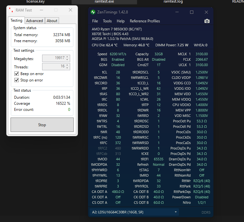This screenshot has height=222, width=244.
Task: Close the ZenTimings window
Action: tap(206, 12)
